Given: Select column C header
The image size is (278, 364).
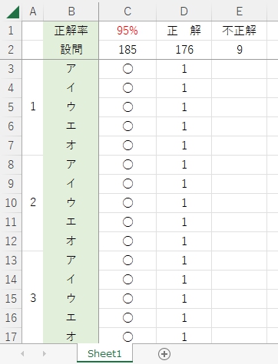Looking at the screenshot, I should [127, 11].
